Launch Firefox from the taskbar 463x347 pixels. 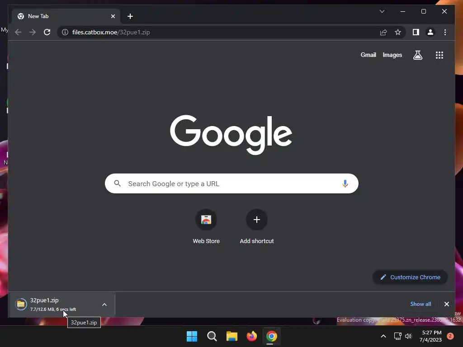[x=251, y=336]
